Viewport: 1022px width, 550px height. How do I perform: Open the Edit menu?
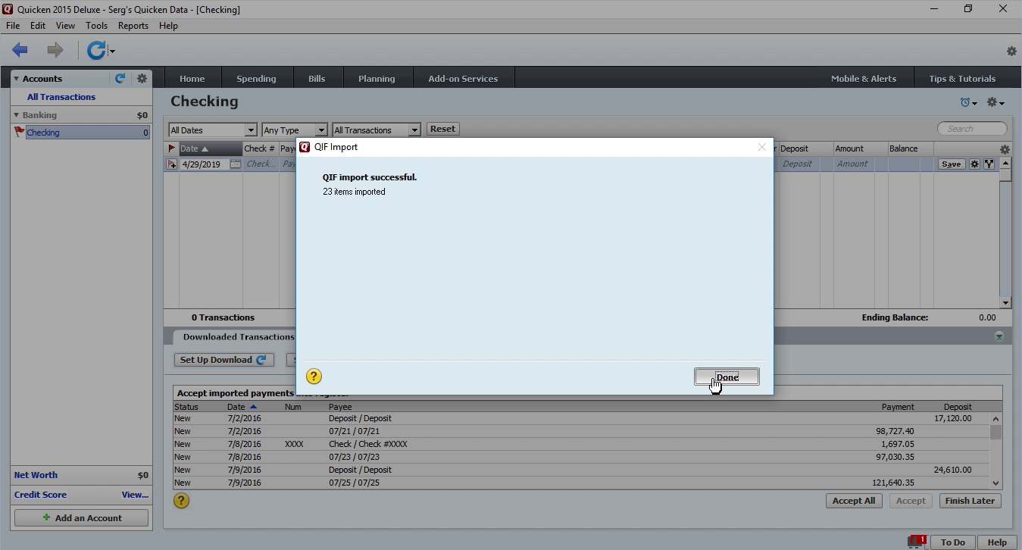38,26
